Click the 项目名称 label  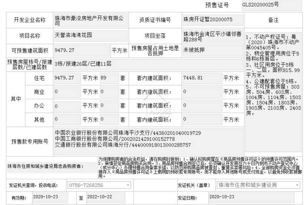pyautogui.click(x=30, y=36)
